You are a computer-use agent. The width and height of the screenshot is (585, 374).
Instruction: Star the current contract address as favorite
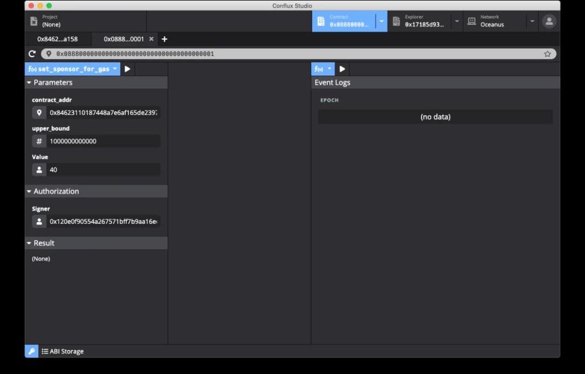click(x=547, y=54)
